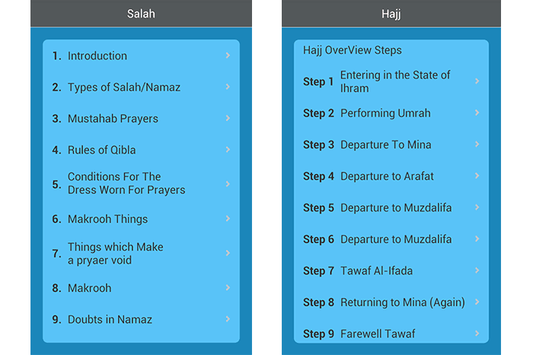Viewport: 533px width, 355px height.
Task: Tap the arrow next to Farewell Tawaf
Action: 477,333
